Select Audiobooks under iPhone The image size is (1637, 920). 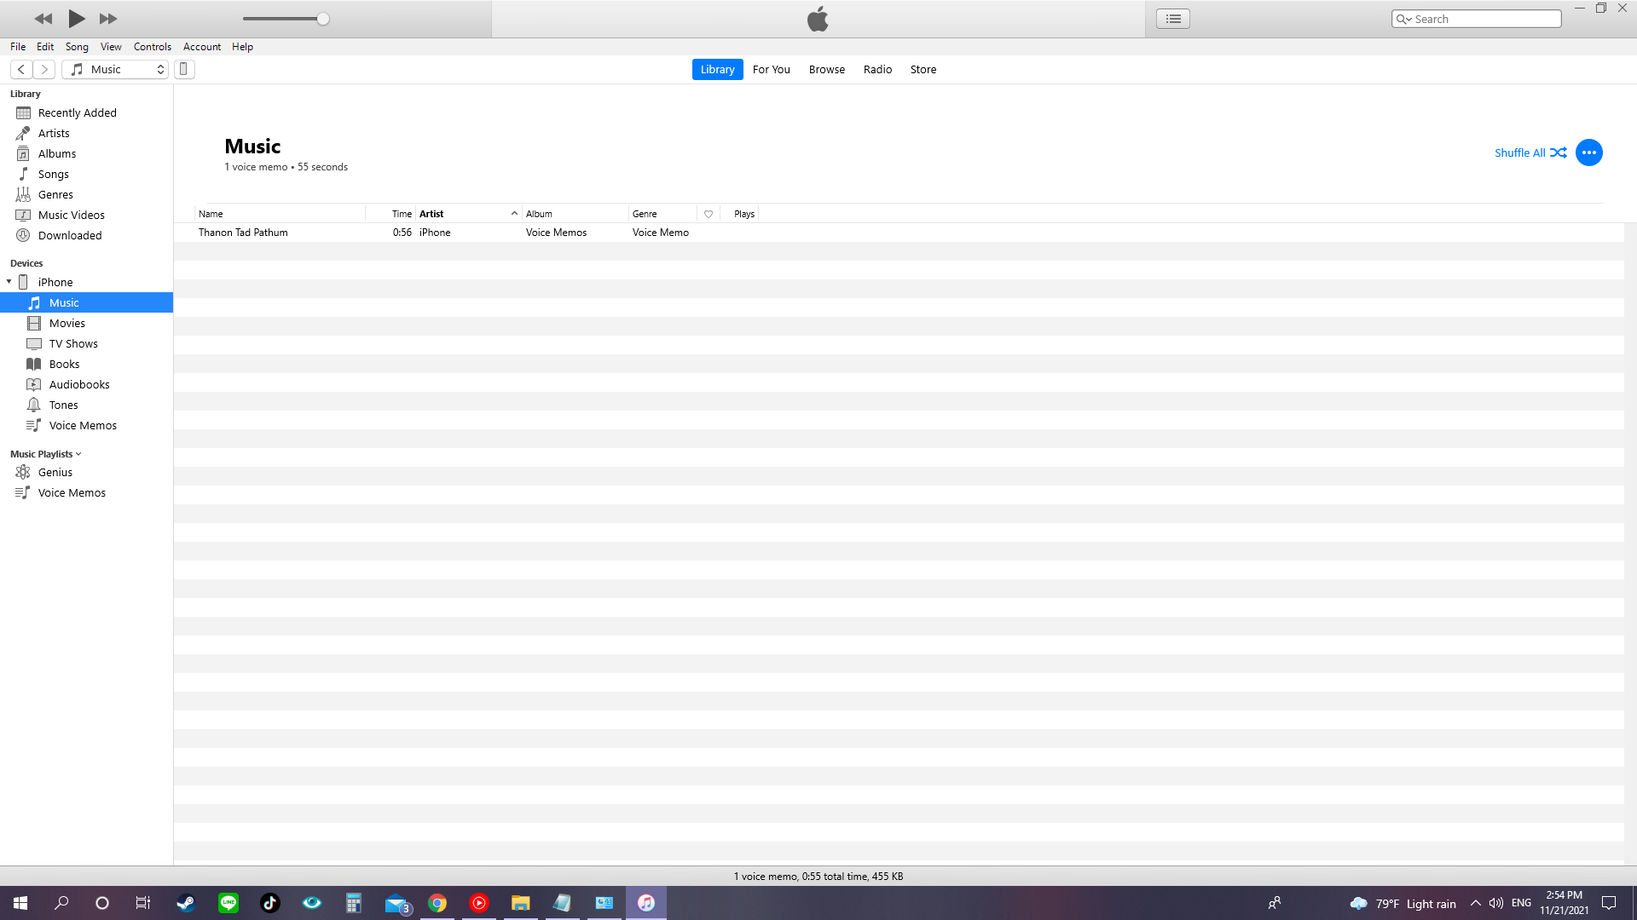pos(79,384)
